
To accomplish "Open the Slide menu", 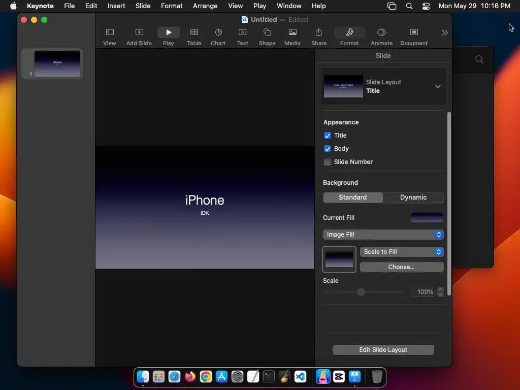I will point(143,6).
